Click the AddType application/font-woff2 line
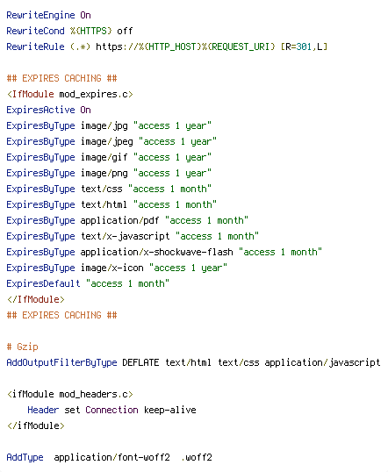 coord(109,457)
